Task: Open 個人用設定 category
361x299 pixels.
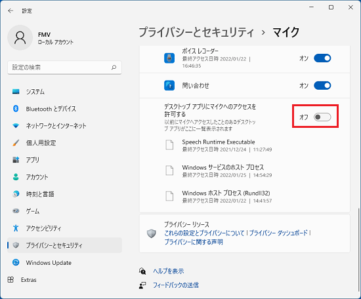Action: click(64, 143)
